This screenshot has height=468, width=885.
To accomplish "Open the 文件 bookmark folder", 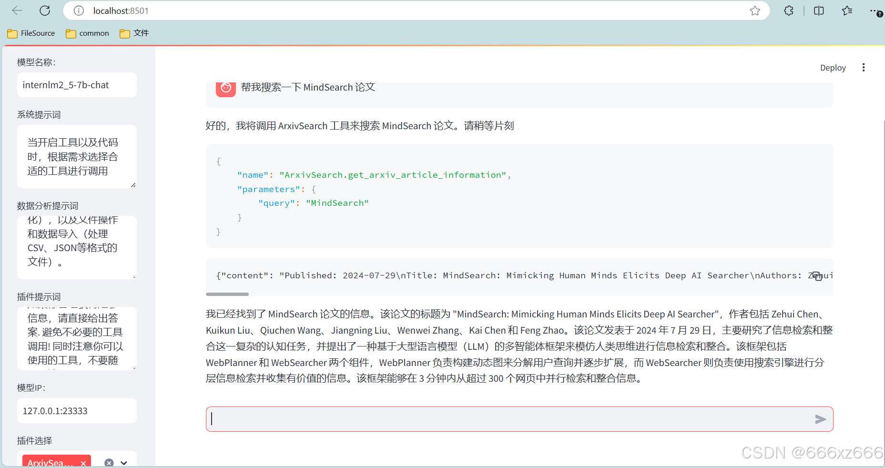I will [x=134, y=33].
